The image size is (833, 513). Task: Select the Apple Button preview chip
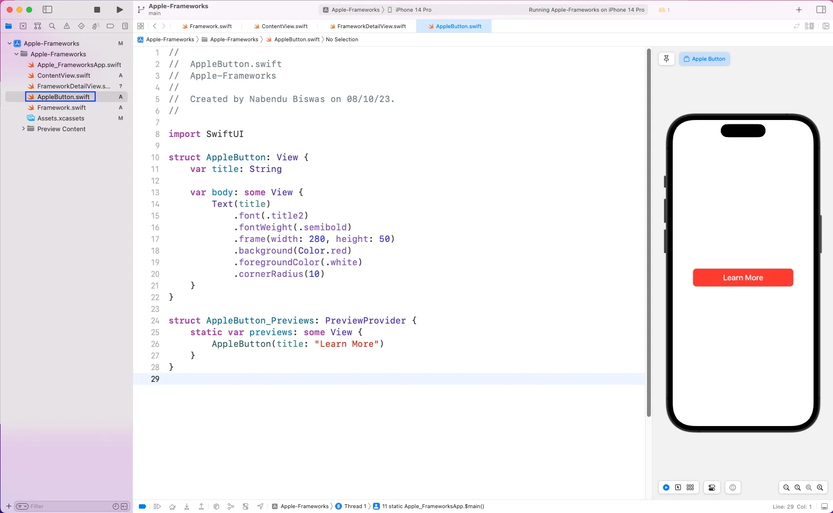(704, 59)
